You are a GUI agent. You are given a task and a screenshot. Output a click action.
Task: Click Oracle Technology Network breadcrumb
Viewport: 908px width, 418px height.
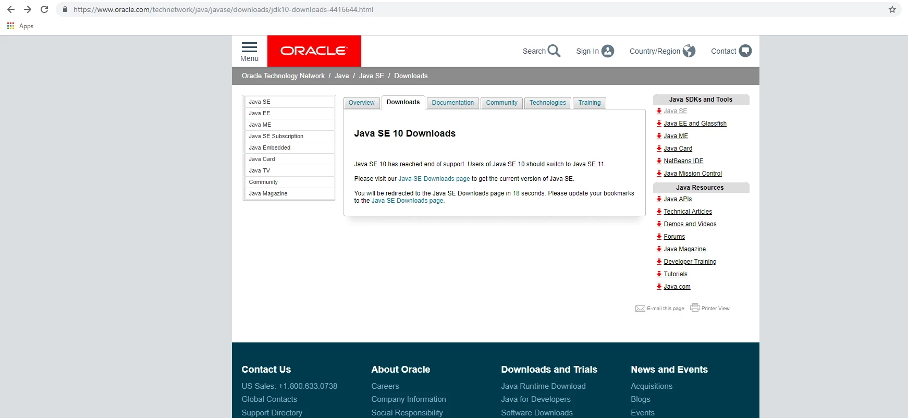pos(283,76)
